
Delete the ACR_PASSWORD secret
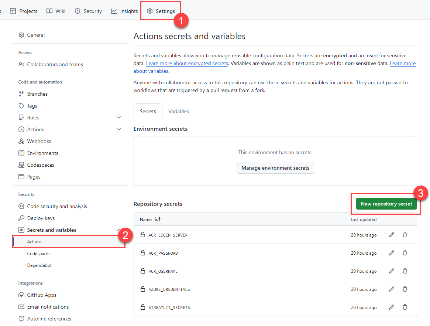click(405, 253)
